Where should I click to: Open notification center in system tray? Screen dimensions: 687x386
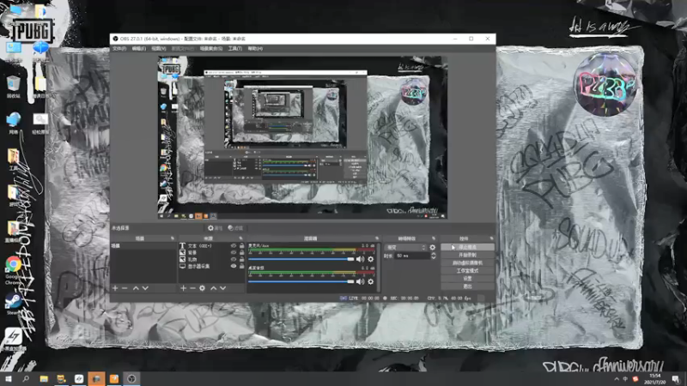pos(676,378)
